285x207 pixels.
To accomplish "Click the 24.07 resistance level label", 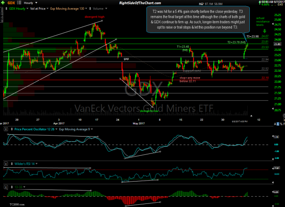I will [x=265, y=36].
